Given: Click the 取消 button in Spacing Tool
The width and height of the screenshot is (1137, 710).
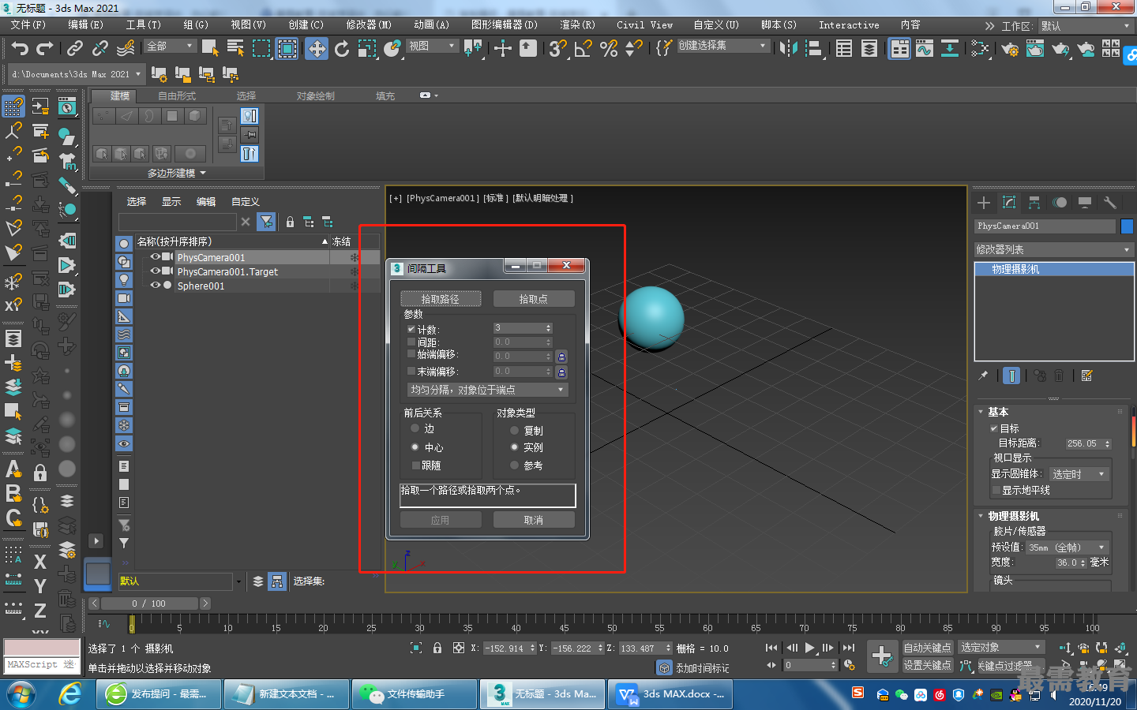Looking at the screenshot, I should click(534, 520).
